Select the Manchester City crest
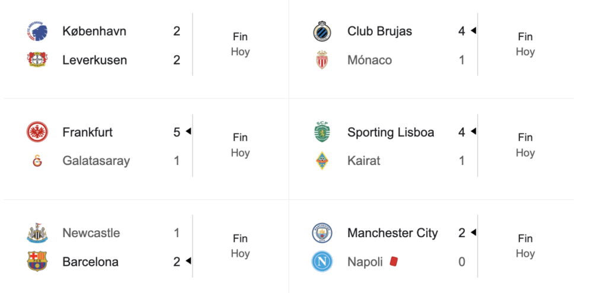607x293 pixels. [x=322, y=233]
